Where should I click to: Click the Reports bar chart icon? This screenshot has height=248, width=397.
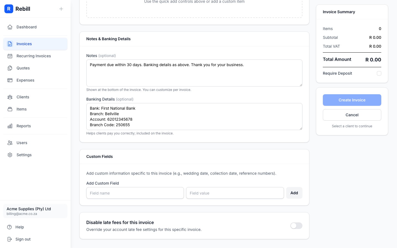pos(10,126)
